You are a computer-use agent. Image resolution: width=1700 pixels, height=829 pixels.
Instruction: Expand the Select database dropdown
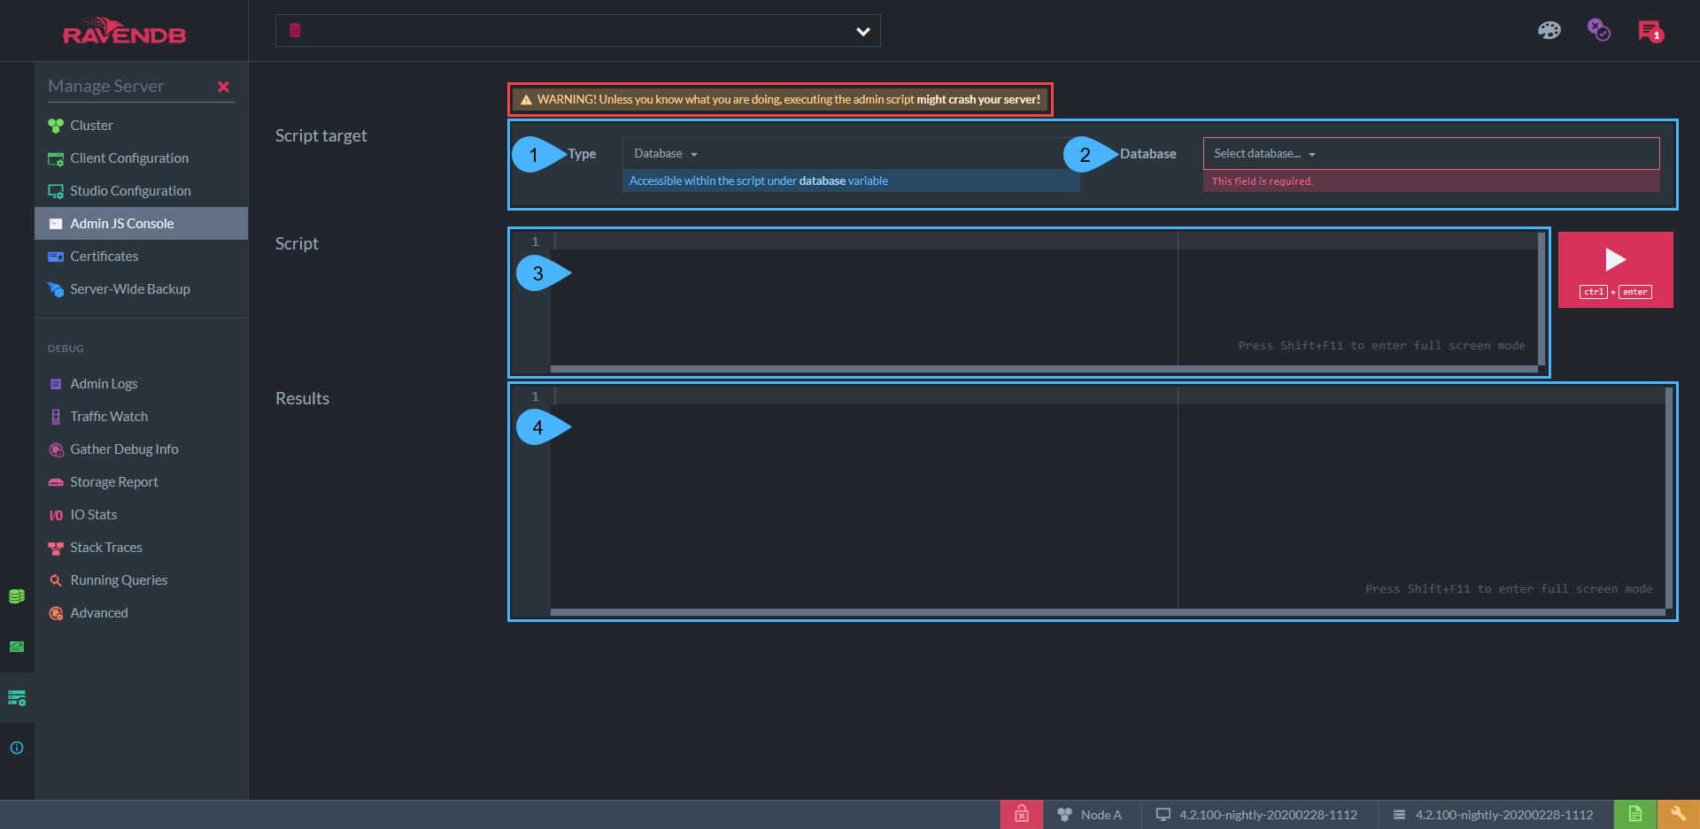[x=1431, y=154]
